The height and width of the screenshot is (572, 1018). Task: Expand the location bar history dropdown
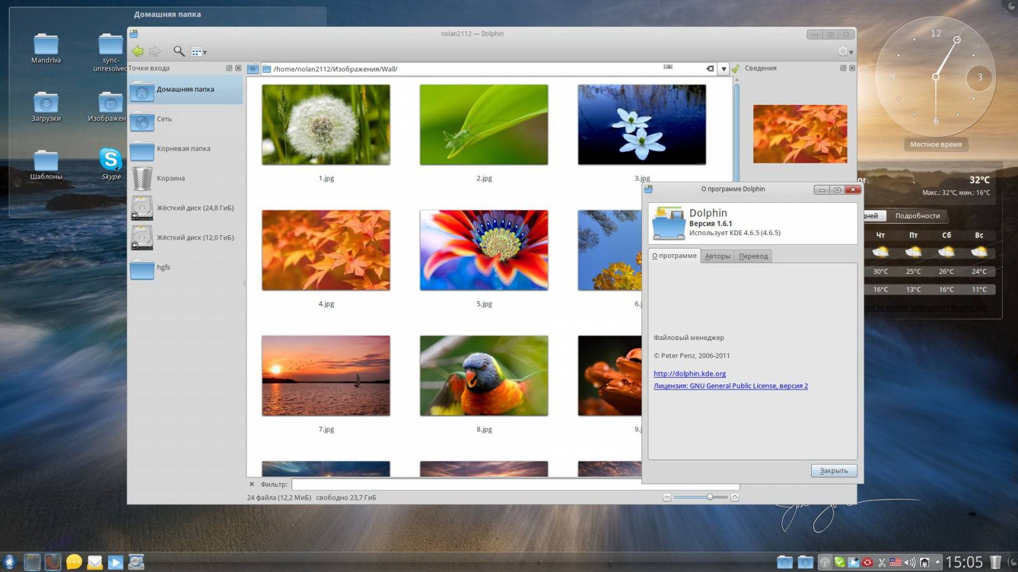pos(723,69)
